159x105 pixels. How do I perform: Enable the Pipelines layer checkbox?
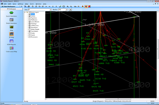30,18
